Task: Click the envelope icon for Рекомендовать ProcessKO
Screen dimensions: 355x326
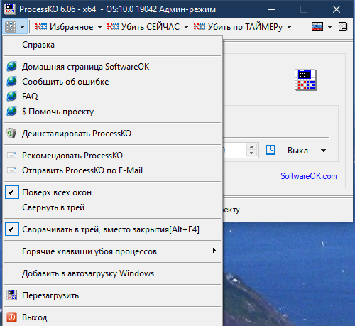Action: [11, 156]
